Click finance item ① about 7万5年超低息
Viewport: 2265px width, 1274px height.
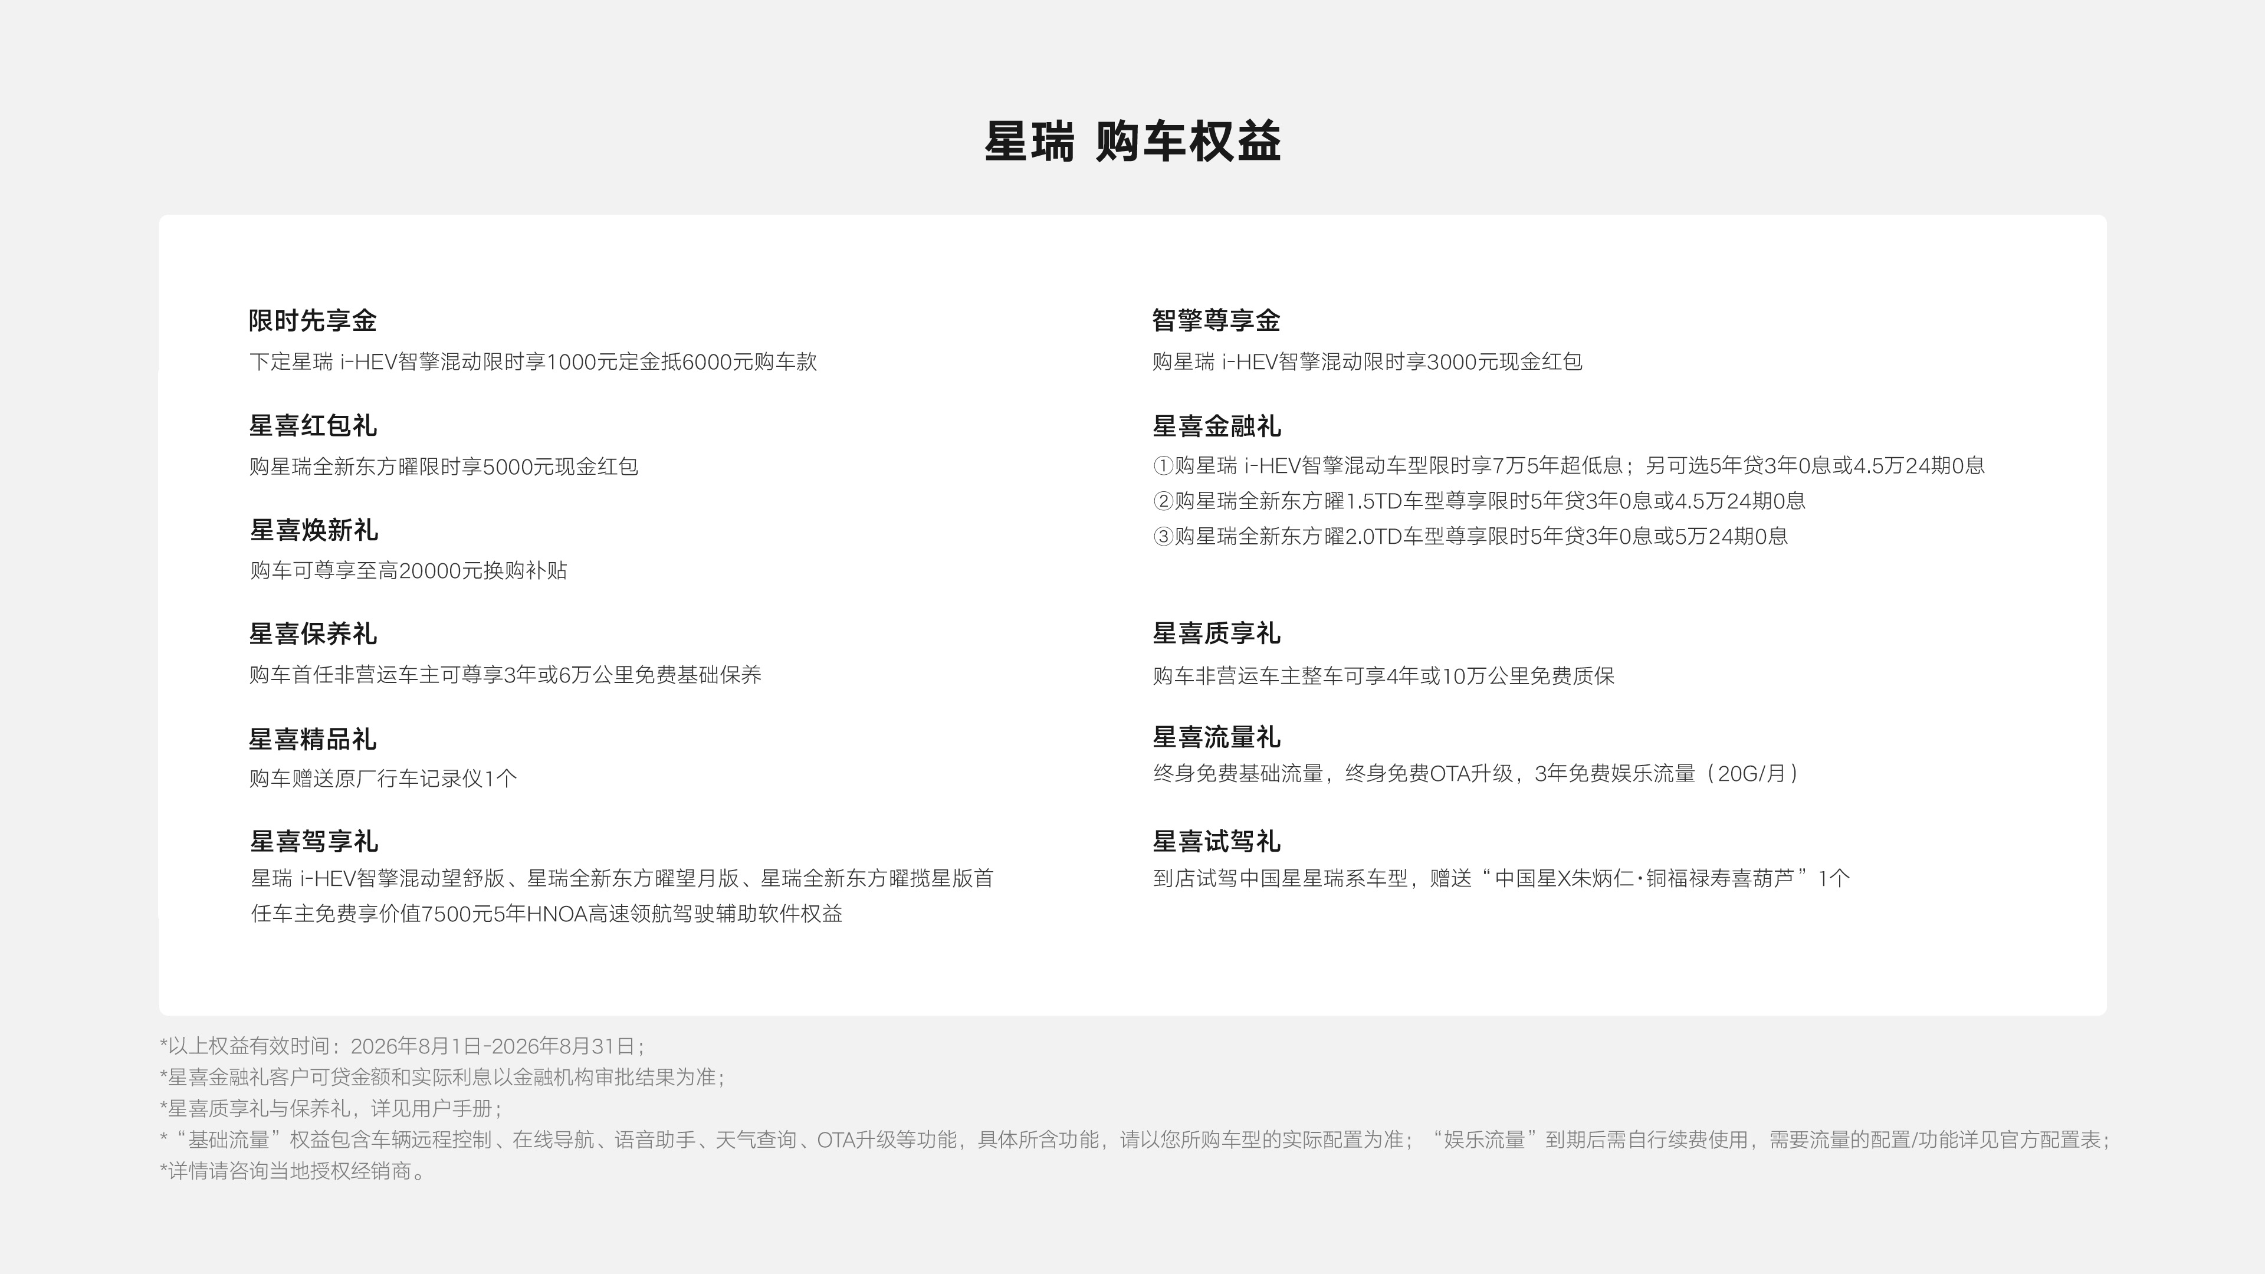(x=1568, y=465)
